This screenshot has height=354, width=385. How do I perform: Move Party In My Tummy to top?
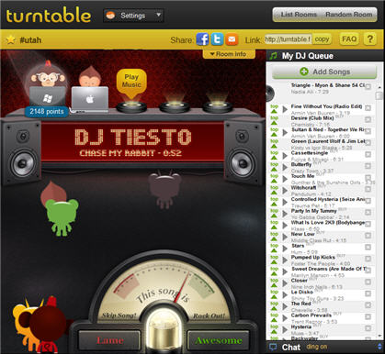274,213
